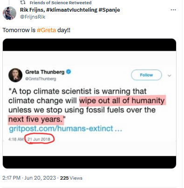This screenshot has width=184, height=188.
Task: Open the embedded tweet image
Action: (89, 103)
